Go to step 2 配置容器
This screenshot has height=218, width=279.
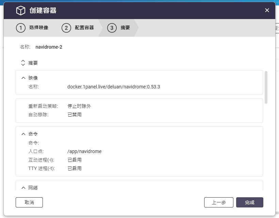tap(78, 28)
